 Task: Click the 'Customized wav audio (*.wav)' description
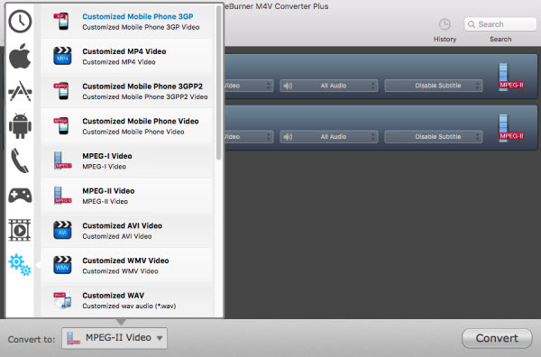tap(129, 306)
